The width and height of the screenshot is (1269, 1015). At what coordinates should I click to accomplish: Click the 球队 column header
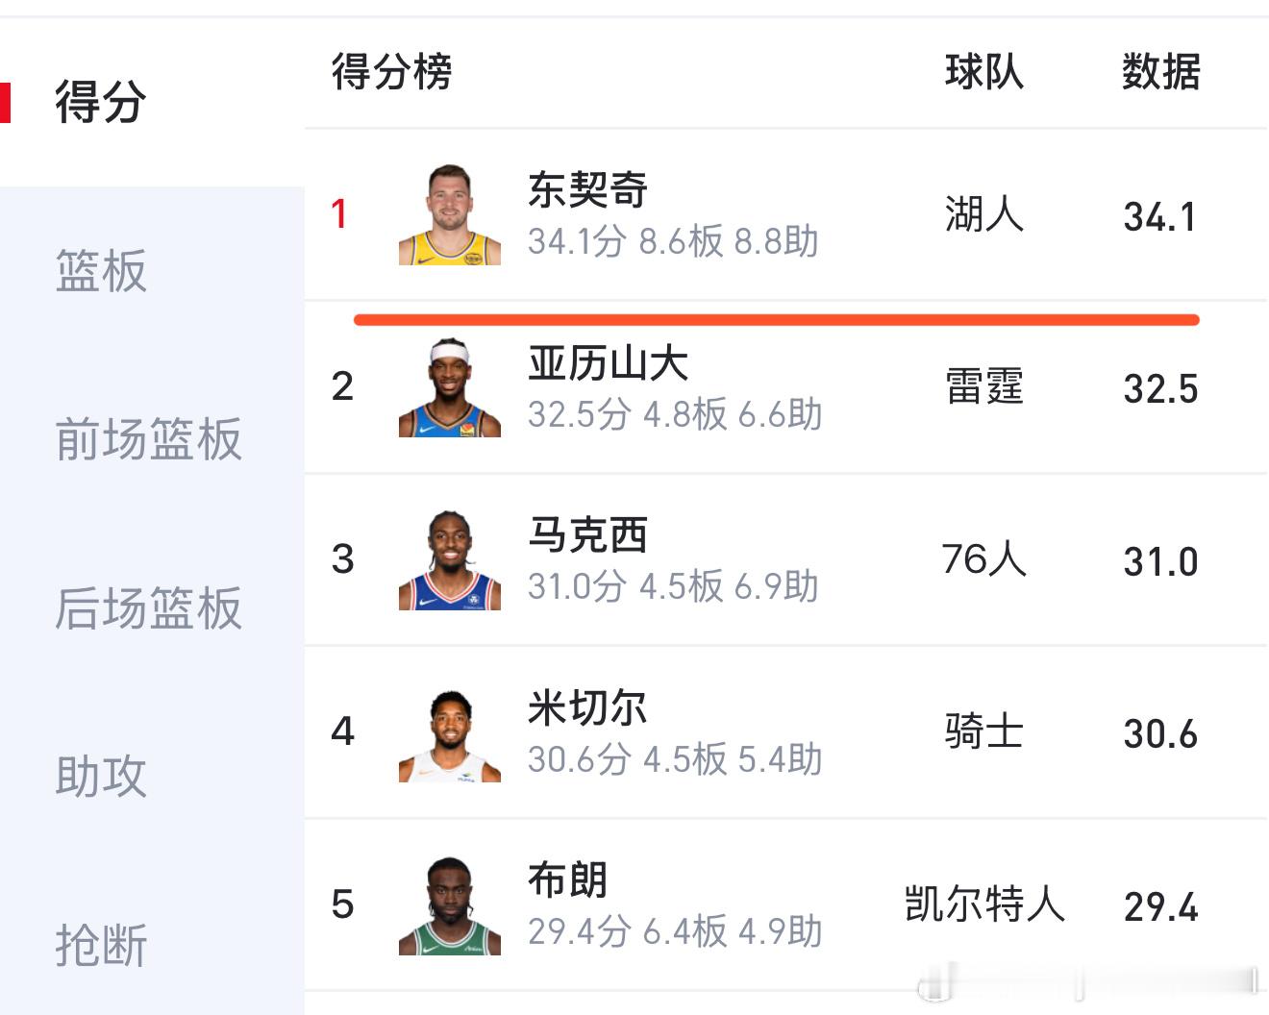tap(983, 73)
